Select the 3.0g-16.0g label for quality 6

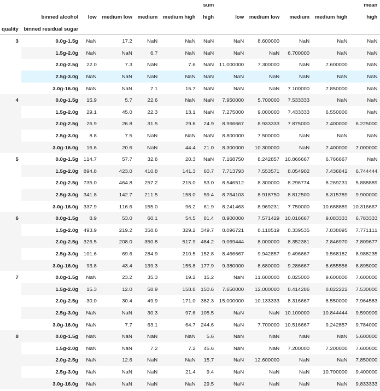pos(65,266)
